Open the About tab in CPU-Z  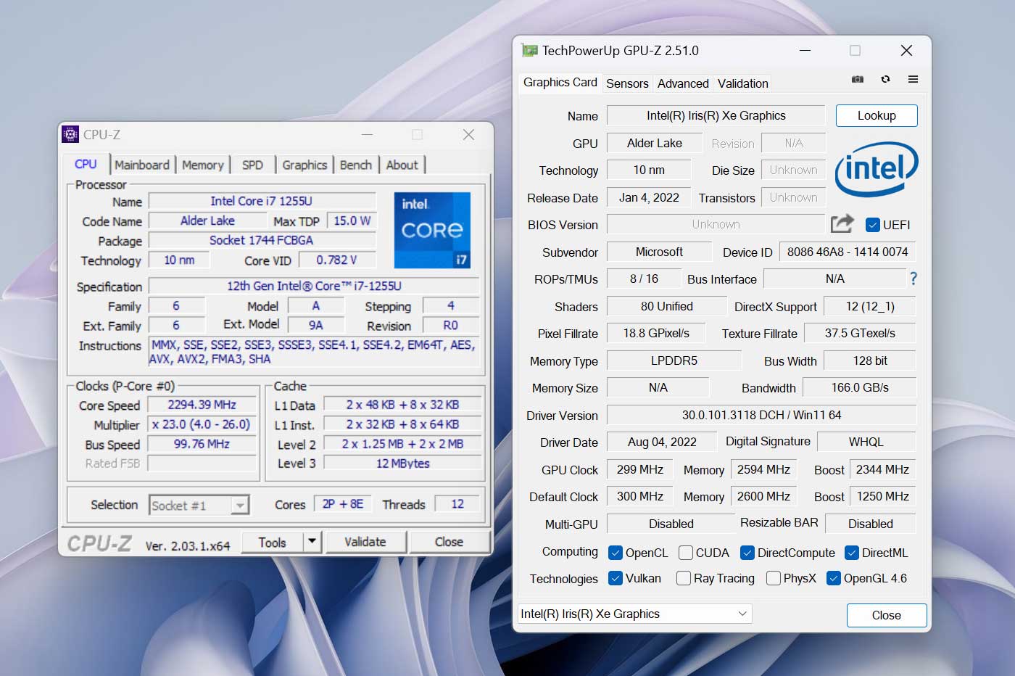[402, 165]
